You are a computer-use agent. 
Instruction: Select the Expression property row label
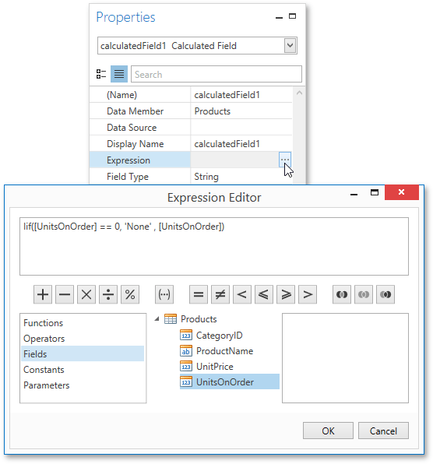pyautogui.click(x=128, y=160)
